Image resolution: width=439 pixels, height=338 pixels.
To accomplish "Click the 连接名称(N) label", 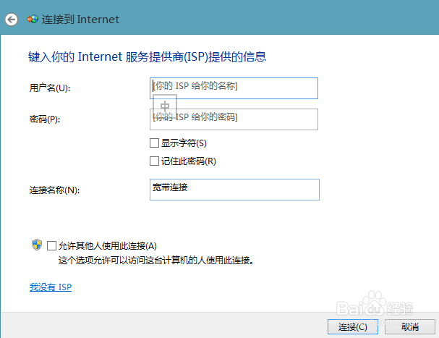I will point(54,190).
